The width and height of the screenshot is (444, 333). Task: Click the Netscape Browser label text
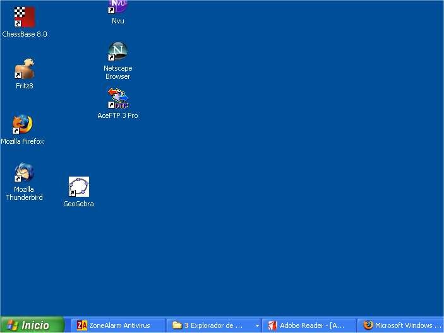[118, 73]
